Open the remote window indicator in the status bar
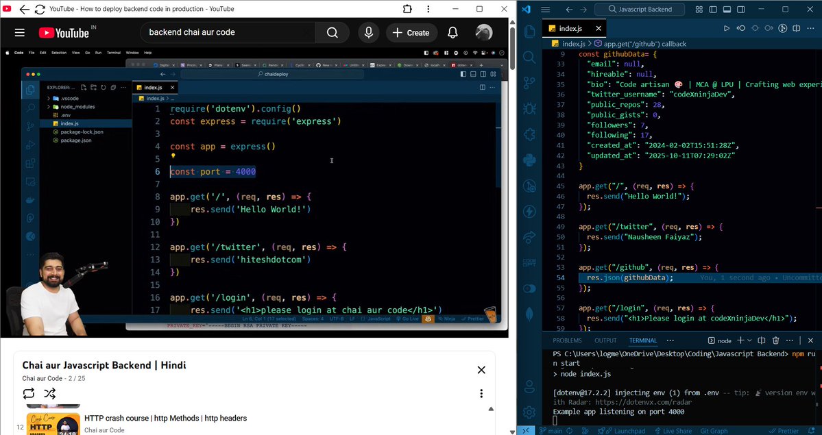This screenshot has width=822, height=435. pyautogui.click(x=526, y=431)
